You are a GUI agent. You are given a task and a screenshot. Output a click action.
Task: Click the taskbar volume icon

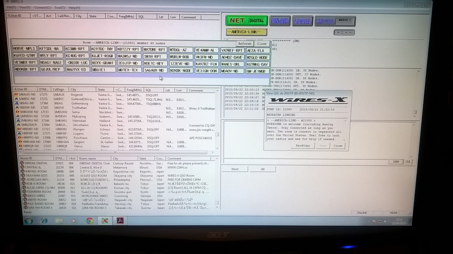click(x=385, y=221)
